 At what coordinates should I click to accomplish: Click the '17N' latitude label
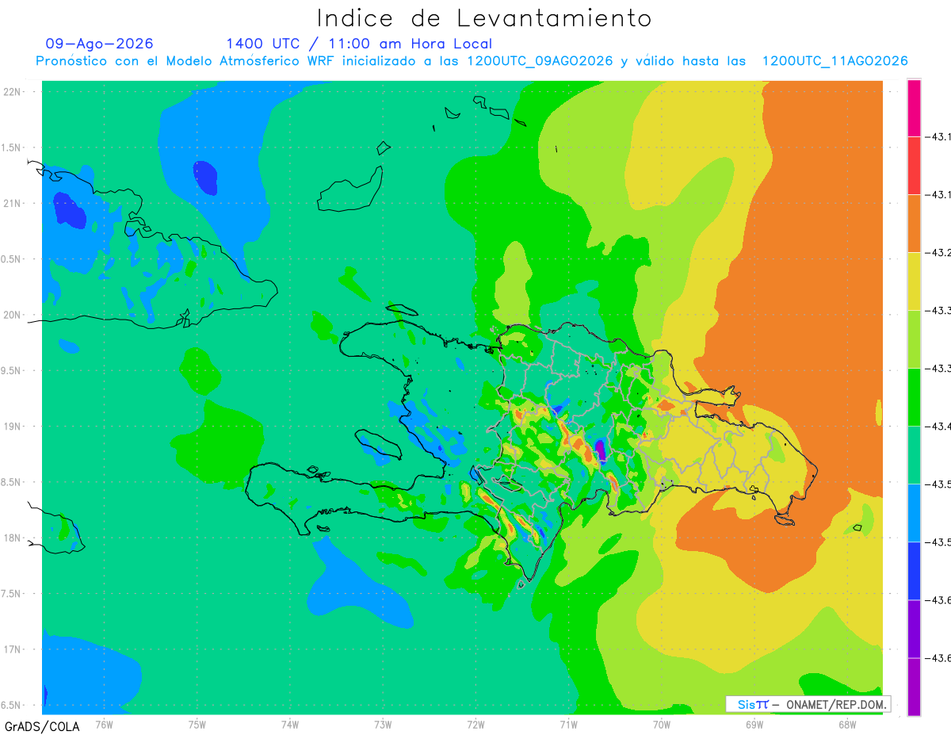(x=13, y=649)
